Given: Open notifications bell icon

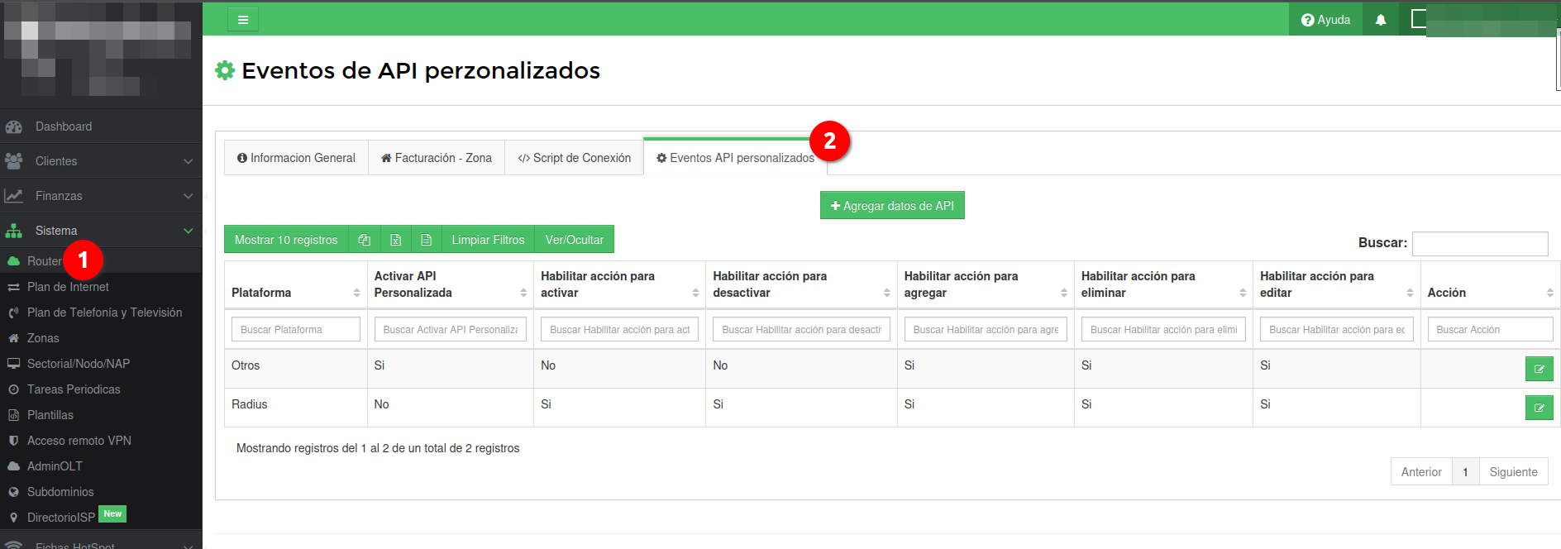Looking at the screenshot, I should [x=1380, y=20].
